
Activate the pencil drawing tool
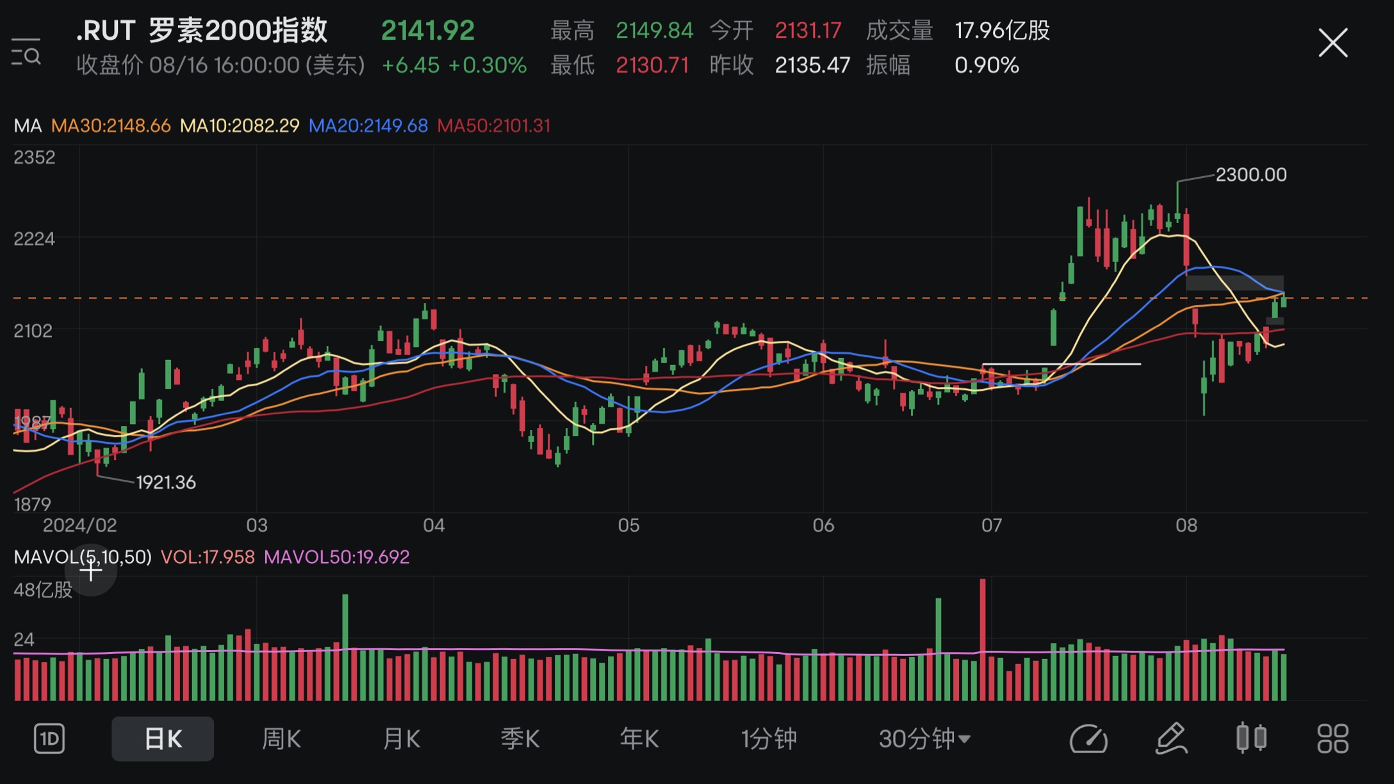1171,739
